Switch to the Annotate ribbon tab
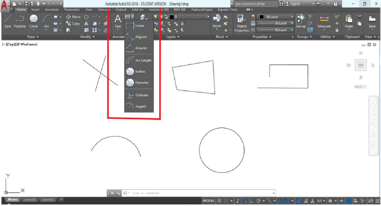The height and width of the screenshot is (206, 381). [52, 9]
